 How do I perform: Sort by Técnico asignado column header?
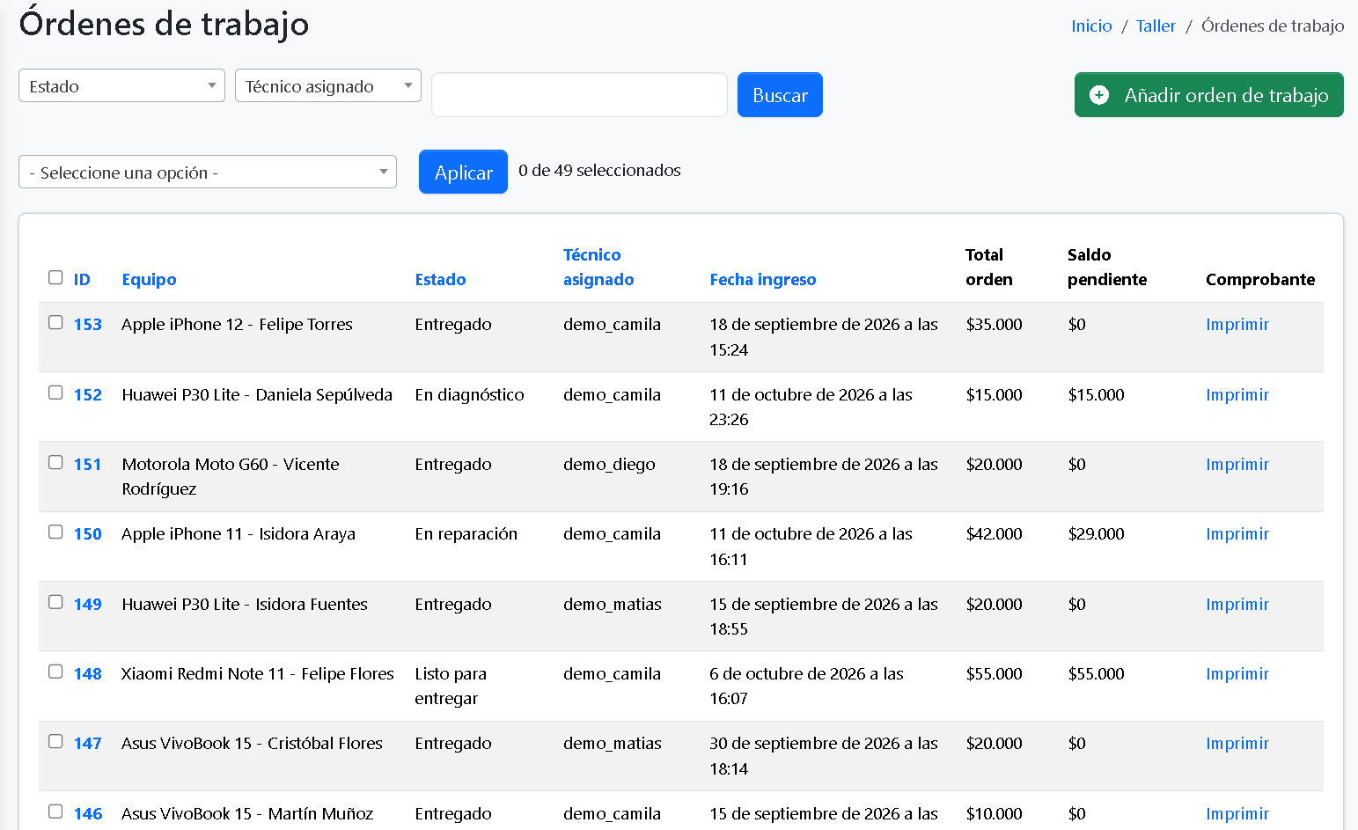tap(598, 267)
